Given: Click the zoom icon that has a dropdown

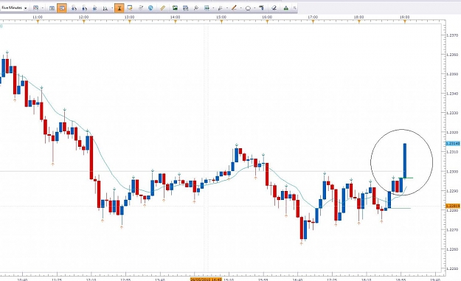Looking at the screenshot, I should pyautogui.click(x=105, y=8).
